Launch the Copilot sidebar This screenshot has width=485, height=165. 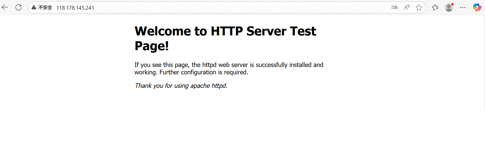[477, 7]
